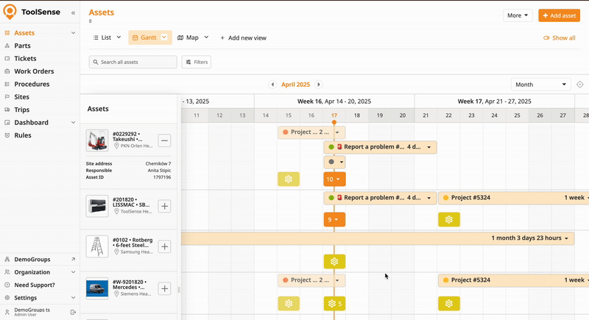Open Need Support? help entry
Screen dimensions: 589x320
point(35,285)
